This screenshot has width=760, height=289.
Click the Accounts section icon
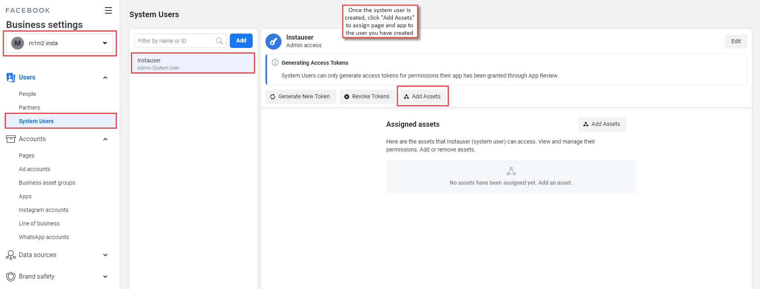[x=11, y=139]
